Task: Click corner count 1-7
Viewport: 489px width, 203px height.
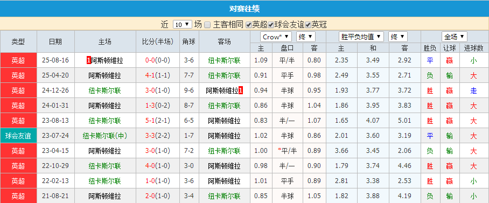Action: pos(189,136)
